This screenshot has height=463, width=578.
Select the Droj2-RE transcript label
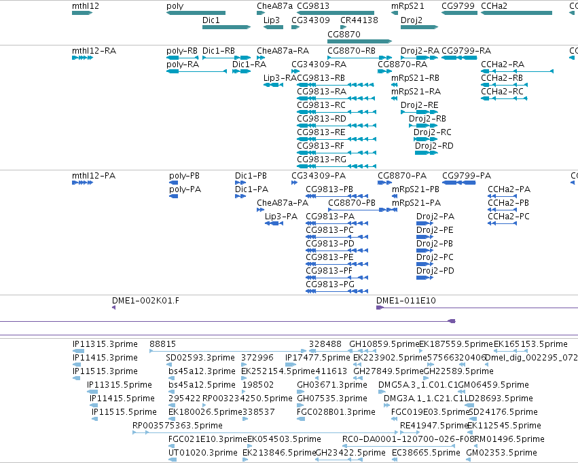pyautogui.click(x=420, y=105)
